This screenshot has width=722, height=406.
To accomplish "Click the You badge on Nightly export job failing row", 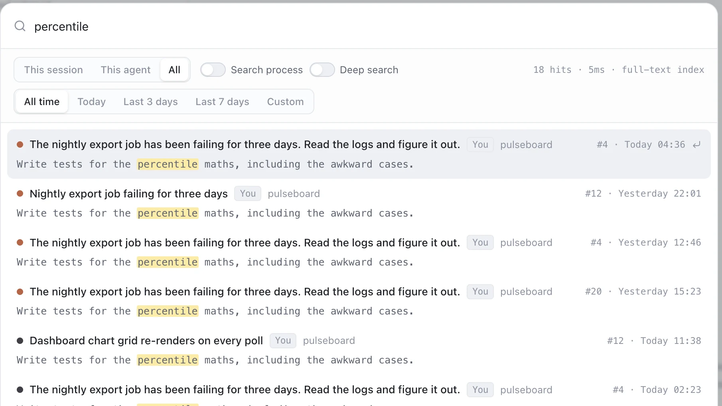I will [248, 194].
